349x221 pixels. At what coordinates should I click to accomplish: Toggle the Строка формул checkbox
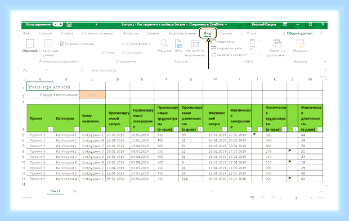(x=124, y=44)
